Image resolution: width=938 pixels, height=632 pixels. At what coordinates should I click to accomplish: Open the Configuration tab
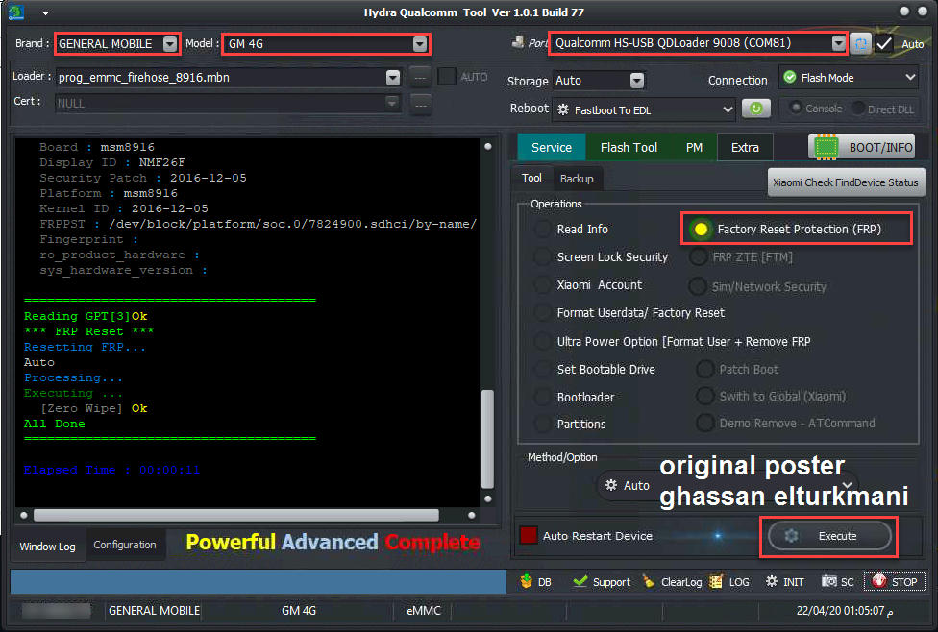click(124, 545)
